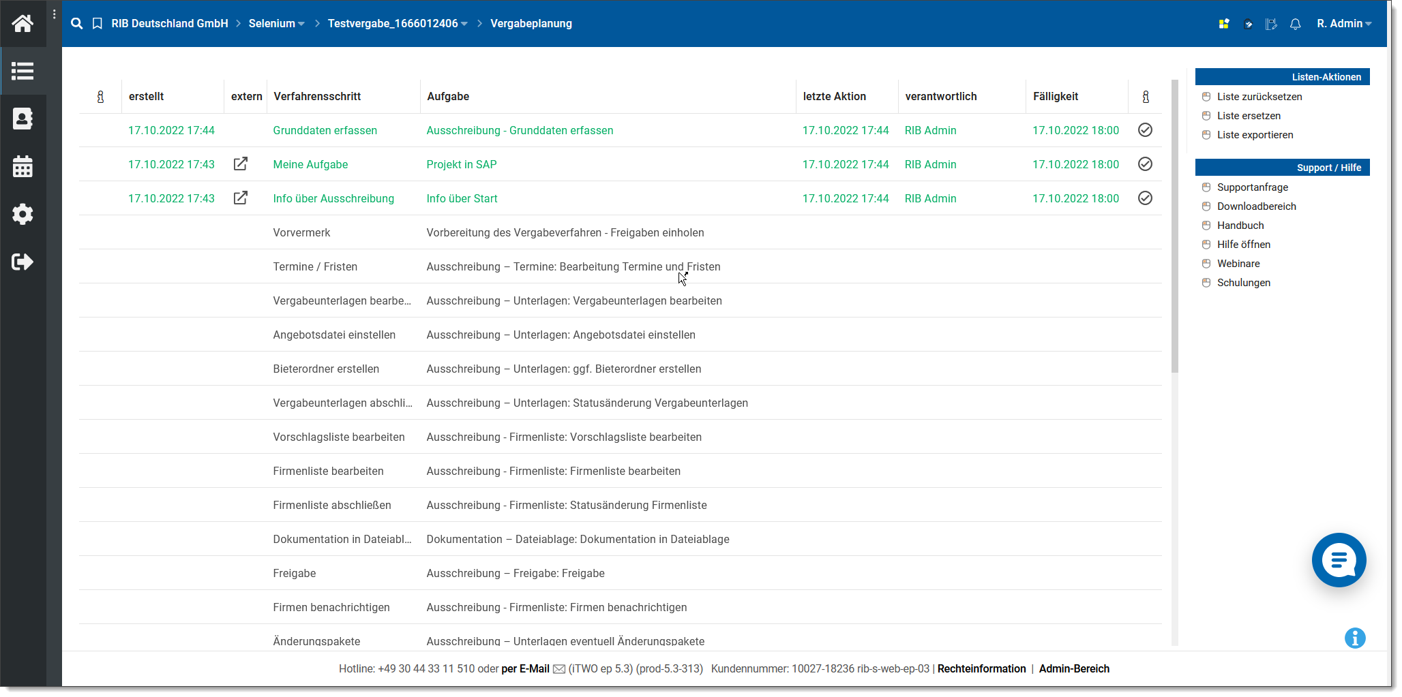The image size is (1402, 697).
Task: Click the blue info circle icon
Action: (1355, 638)
